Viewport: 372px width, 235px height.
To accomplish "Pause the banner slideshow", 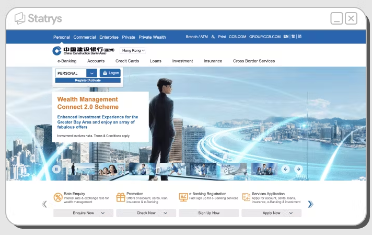I will [56, 169].
